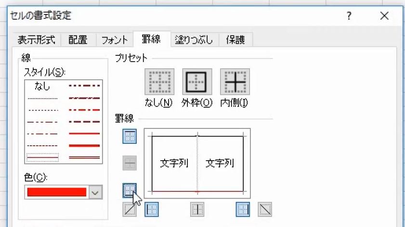Click the left 文字列 cell in border preview
405x227 pixels.
(x=174, y=163)
